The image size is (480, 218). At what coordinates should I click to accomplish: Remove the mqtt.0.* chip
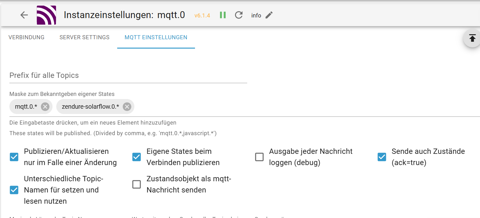[45, 107]
